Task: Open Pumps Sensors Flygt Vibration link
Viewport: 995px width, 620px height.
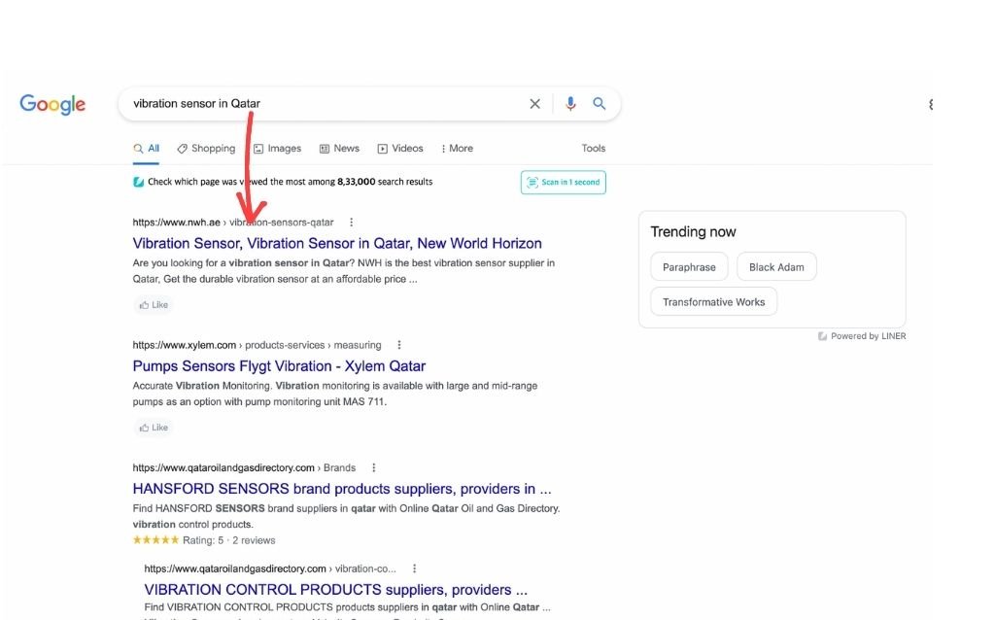Action: 279,366
